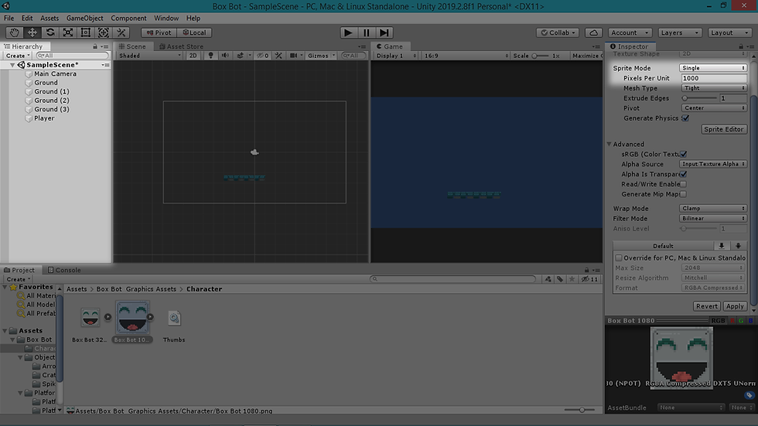The image size is (758, 426).
Task: Open Mesh Type dropdown
Action: tap(714, 88)
